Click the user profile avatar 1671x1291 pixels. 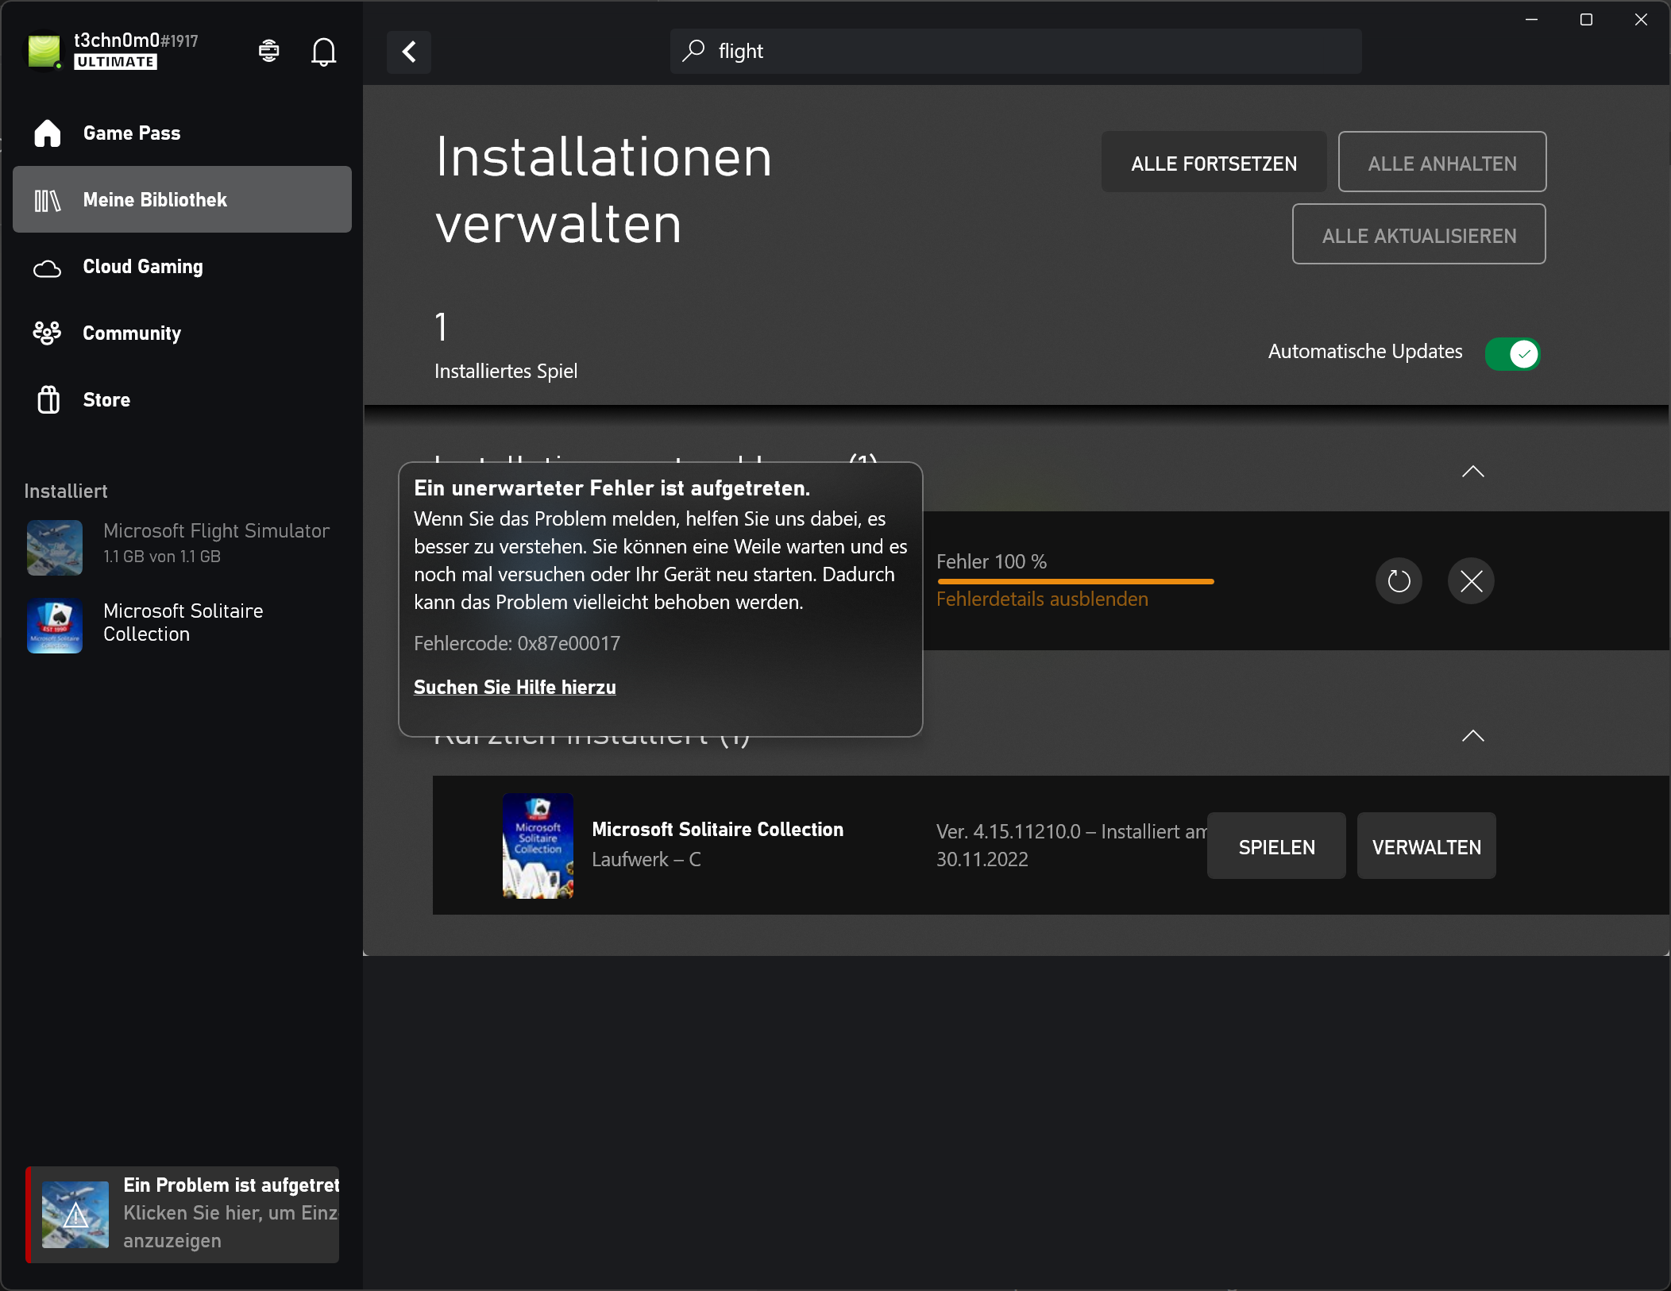(44, 51)
